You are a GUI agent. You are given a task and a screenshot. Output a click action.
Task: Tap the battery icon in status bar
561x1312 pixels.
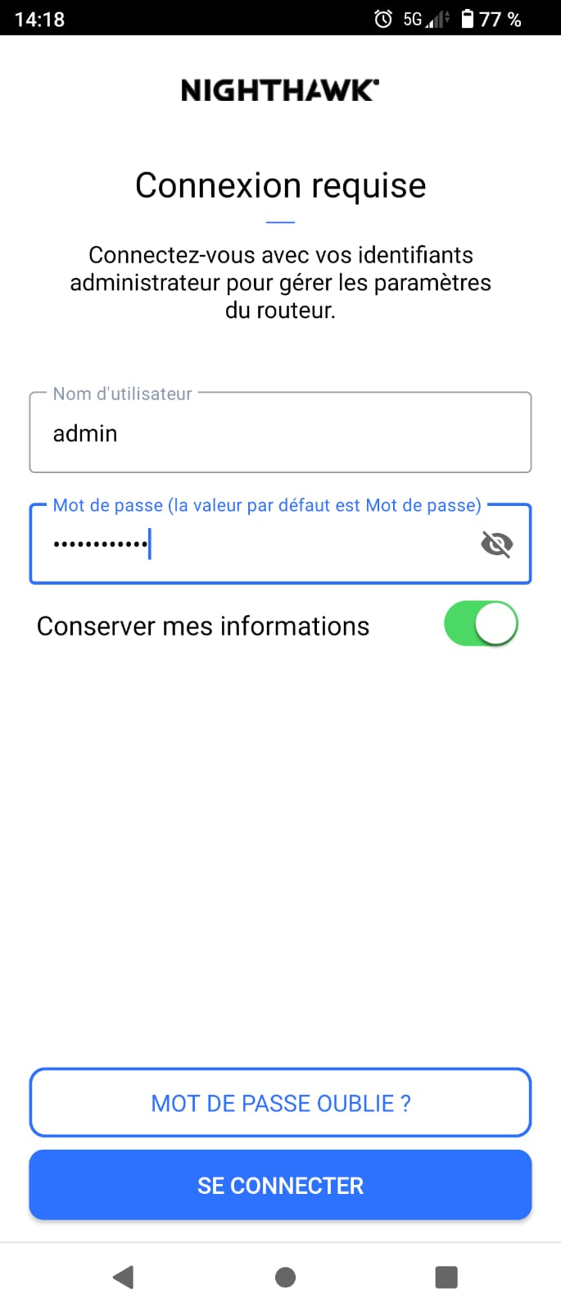pyautogui.click(x=468, y=19)
